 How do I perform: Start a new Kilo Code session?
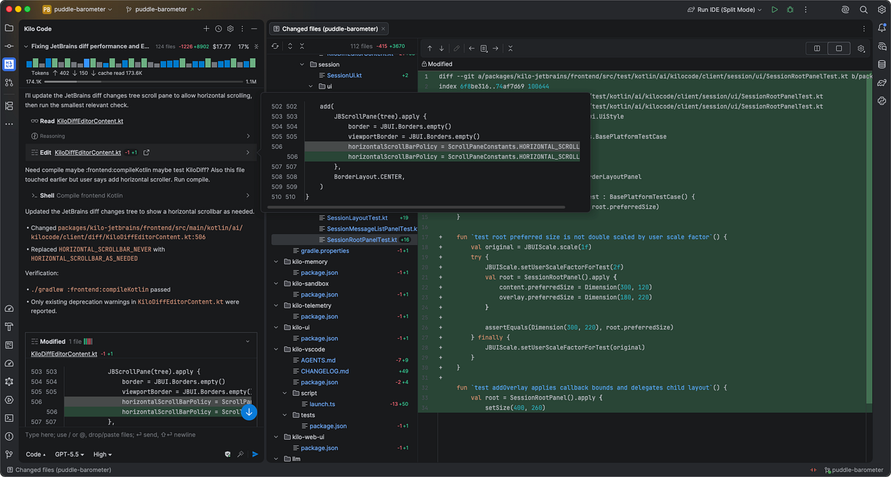(x=206, y=29)
